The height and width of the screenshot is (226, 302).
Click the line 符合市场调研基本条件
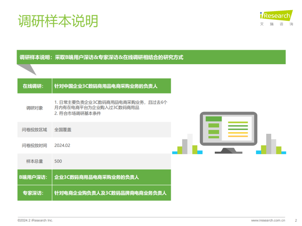(x=77, y=113)
